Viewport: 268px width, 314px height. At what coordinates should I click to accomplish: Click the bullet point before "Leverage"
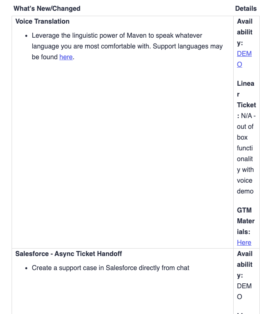26,36
